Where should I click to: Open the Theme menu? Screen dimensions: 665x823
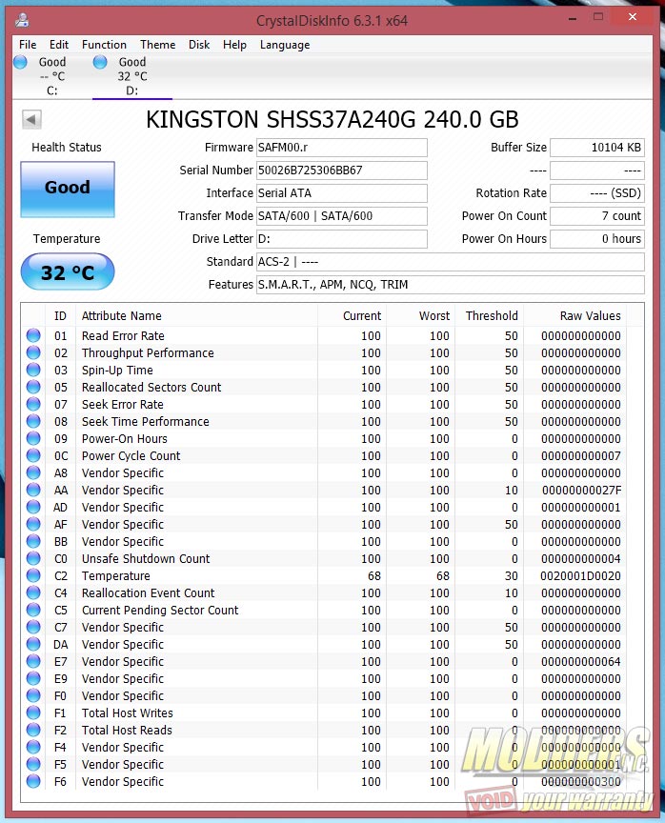(x=157, y=45)
